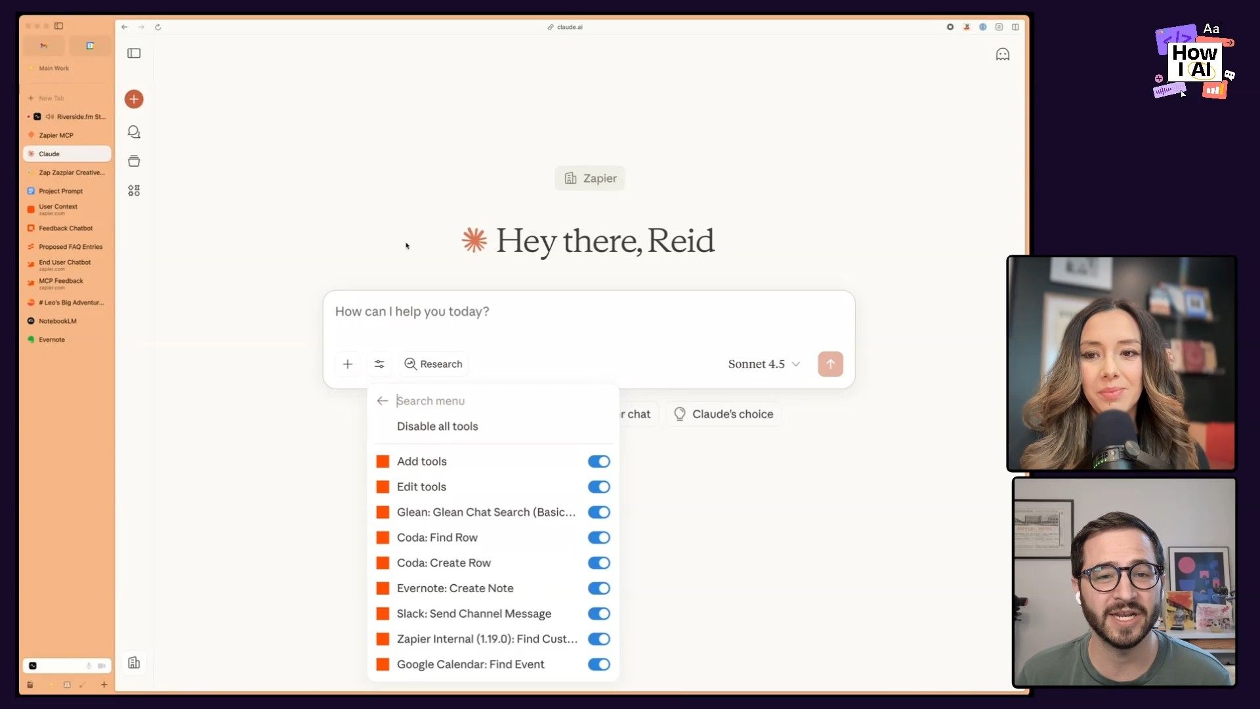The width and height of the screenshot is (1260, 709).
Task: Open the Artifacts icon in Claude sidebar
Action: pos(134,190)
